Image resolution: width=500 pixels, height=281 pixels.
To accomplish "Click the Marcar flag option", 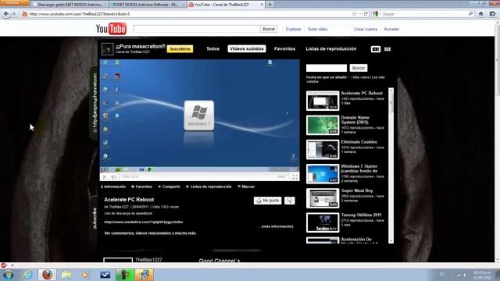I will [x=246, y=187].
